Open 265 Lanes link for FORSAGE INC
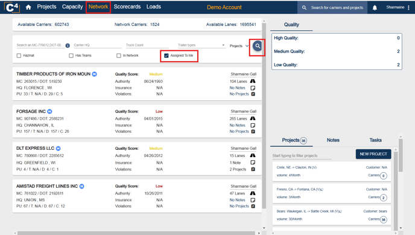Image resolution: width=415 pixels, height=235 pixels. [238, 118]
